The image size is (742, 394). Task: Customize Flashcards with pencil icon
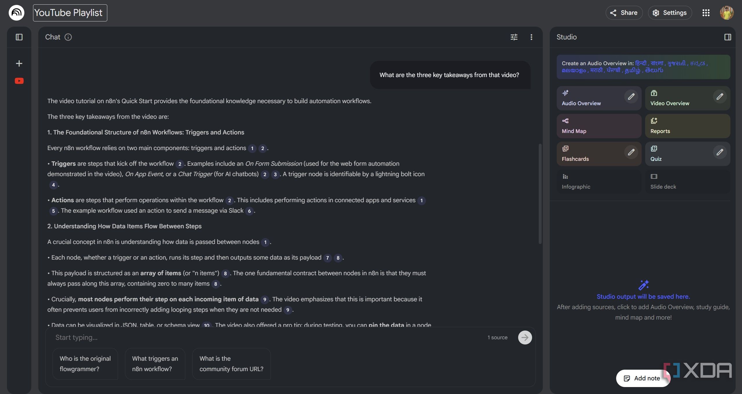(x=631, y=152)
